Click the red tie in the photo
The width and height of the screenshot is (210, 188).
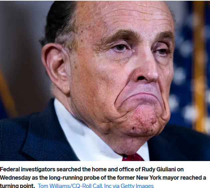[133, 157]
